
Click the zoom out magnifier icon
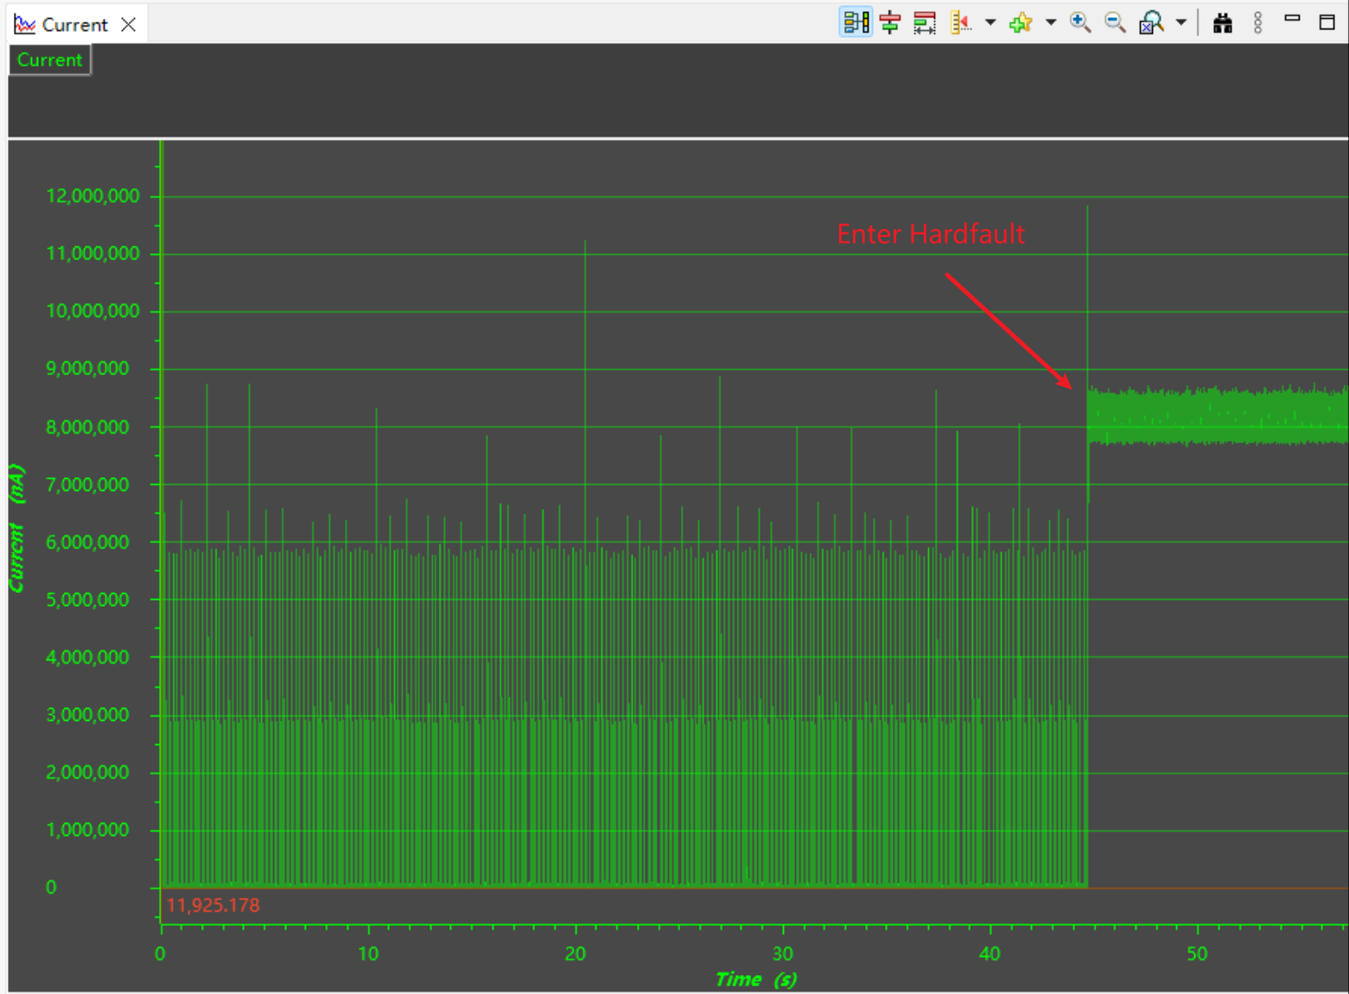1116,22
